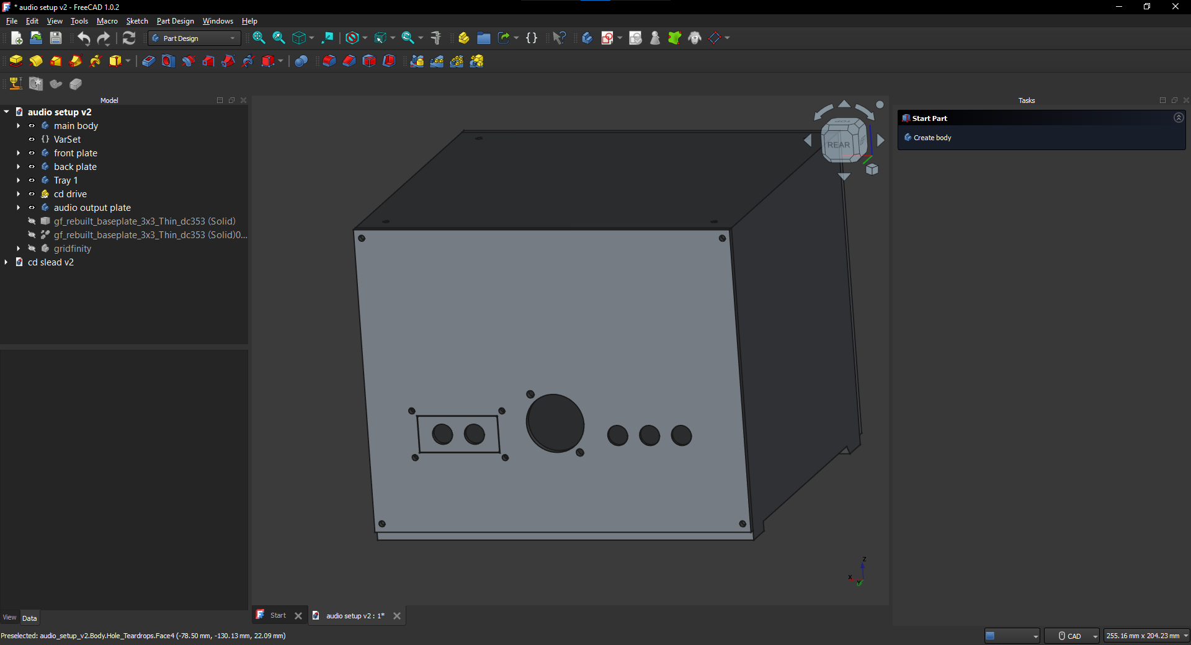Hide the cd drive using its eye icon

(x=32, y=194)
